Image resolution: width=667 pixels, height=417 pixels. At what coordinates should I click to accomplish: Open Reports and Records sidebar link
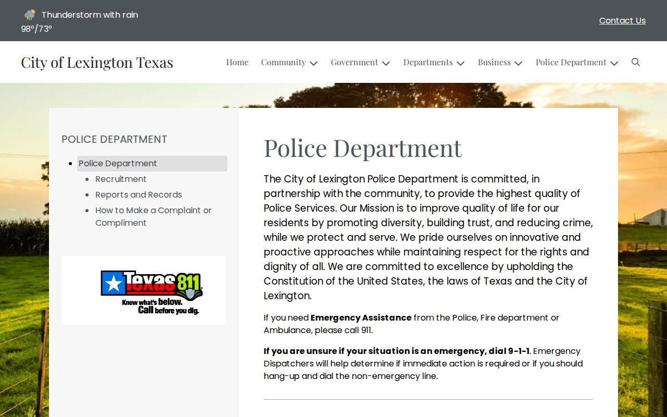139,194
